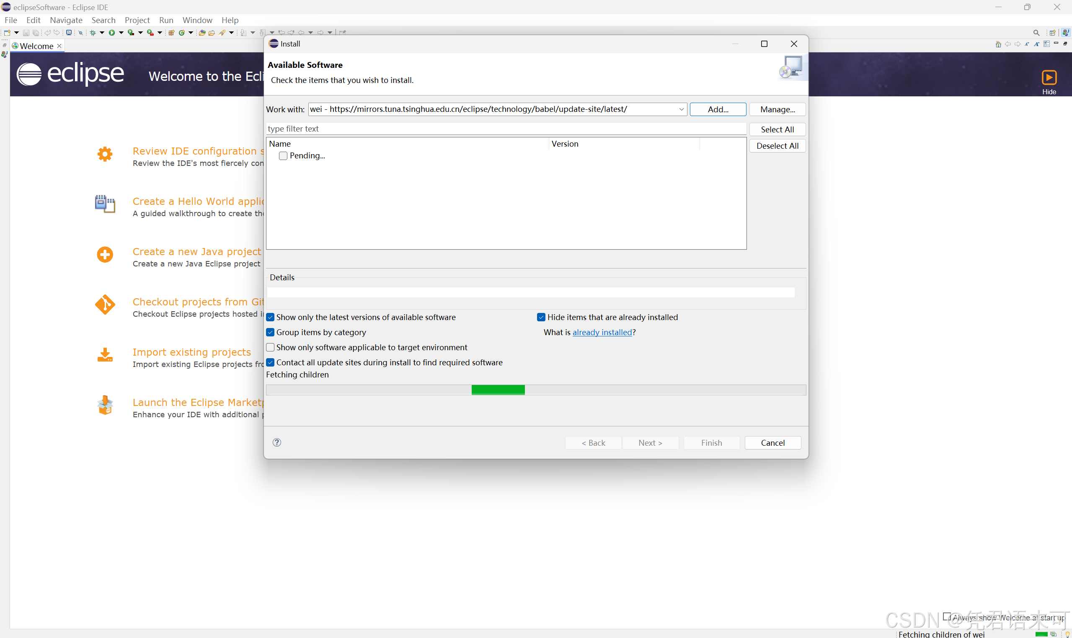Expand the Run dropdown arrow
Viewport: 1072px width, 638px height.
121,33
